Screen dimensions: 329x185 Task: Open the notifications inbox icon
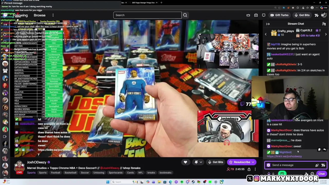(x=256, y=15)
